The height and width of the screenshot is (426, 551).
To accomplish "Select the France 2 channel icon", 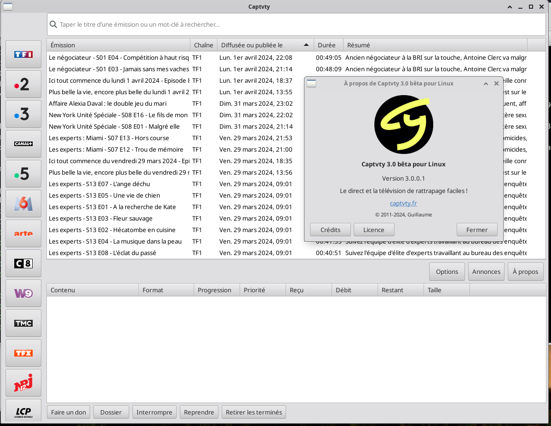I will (23, 85).
